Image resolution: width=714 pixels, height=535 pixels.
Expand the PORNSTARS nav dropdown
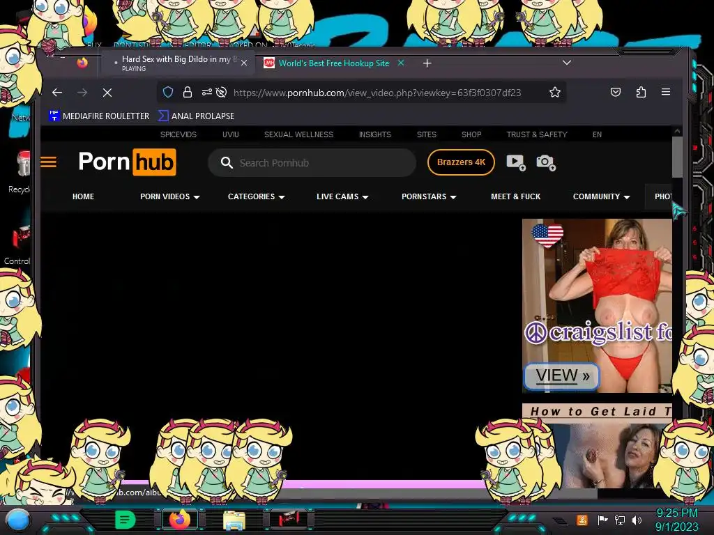(429, 196)
